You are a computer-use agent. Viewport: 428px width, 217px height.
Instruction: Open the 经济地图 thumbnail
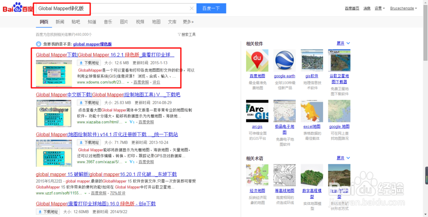pos(257,175)
